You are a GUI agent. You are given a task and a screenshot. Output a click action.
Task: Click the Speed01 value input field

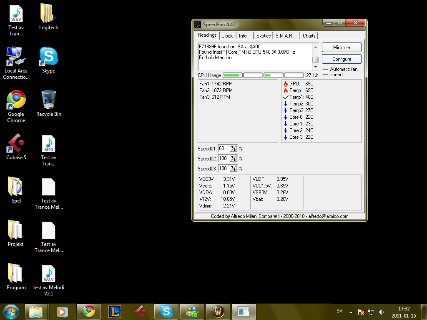224,148
